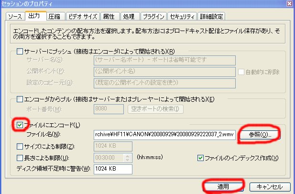Uncheck ファイルのインデックス作成 checkbox

(200, 158)
